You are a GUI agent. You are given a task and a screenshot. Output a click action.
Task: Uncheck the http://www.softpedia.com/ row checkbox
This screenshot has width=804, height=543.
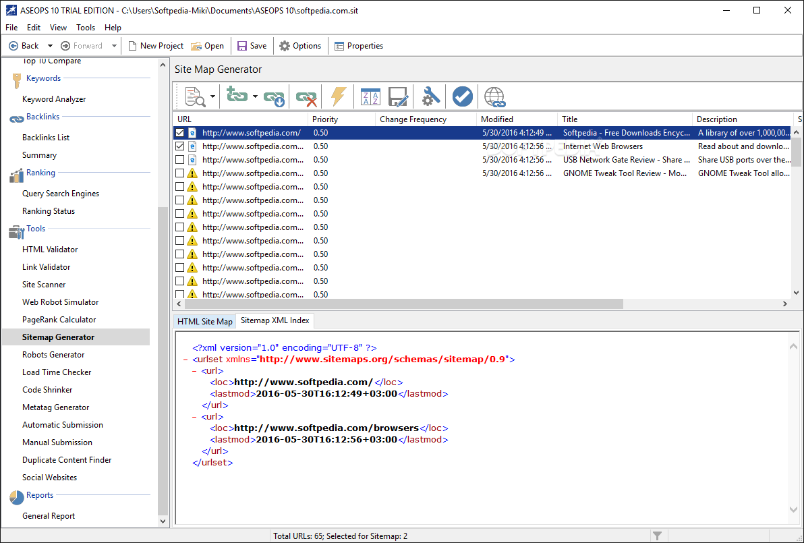179,133
